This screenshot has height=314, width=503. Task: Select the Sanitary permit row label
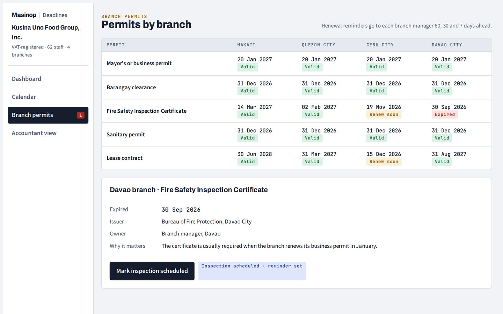tap(126, 134)
